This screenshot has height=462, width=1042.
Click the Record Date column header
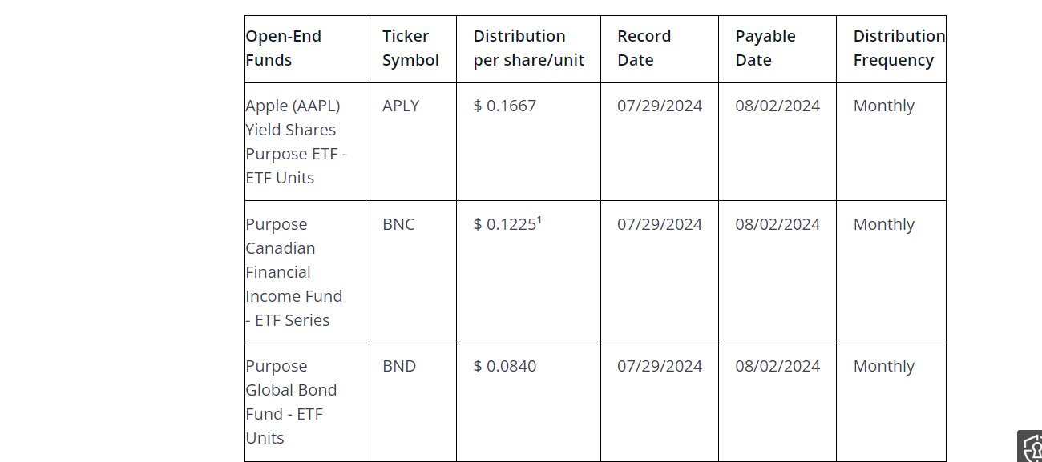644,48
